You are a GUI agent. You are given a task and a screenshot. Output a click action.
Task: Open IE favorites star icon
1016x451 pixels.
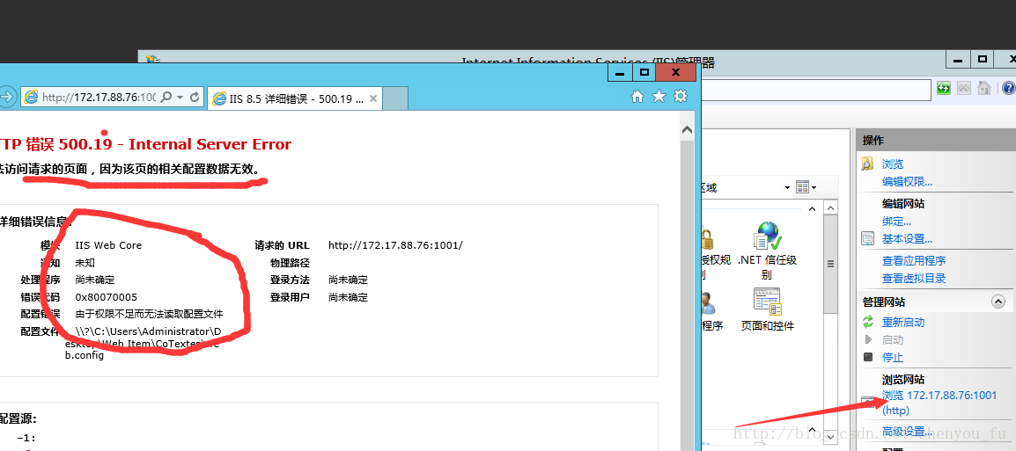[659, 97]
